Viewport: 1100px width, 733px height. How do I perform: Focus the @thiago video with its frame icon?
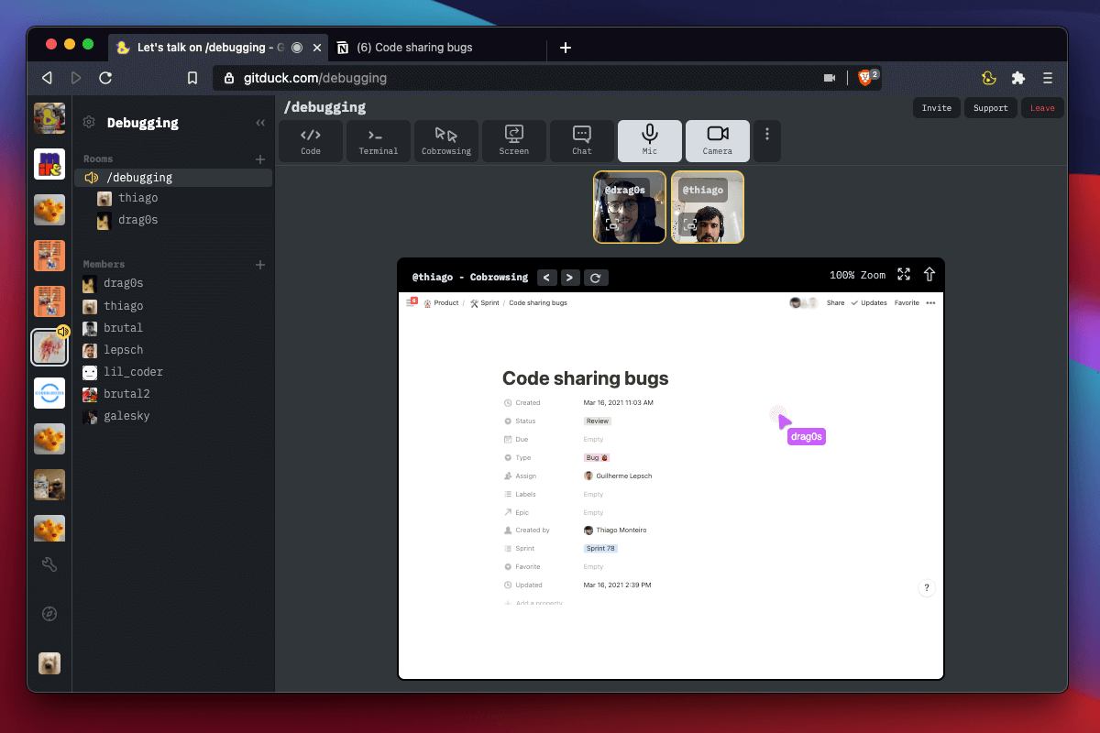click(690, 224)
